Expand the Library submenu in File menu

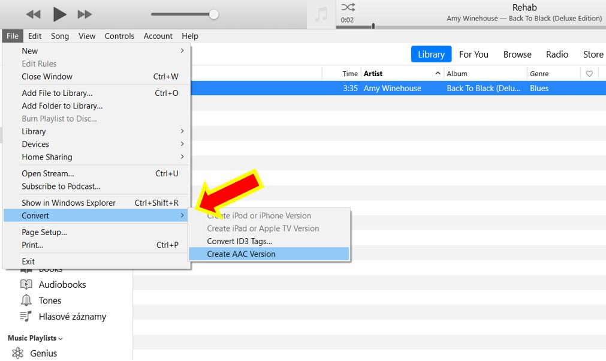click(97, 131)
